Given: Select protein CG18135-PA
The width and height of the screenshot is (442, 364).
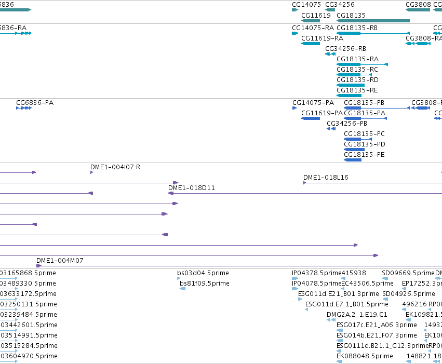Looking at the screenshot, I should (x=365, y=113).
